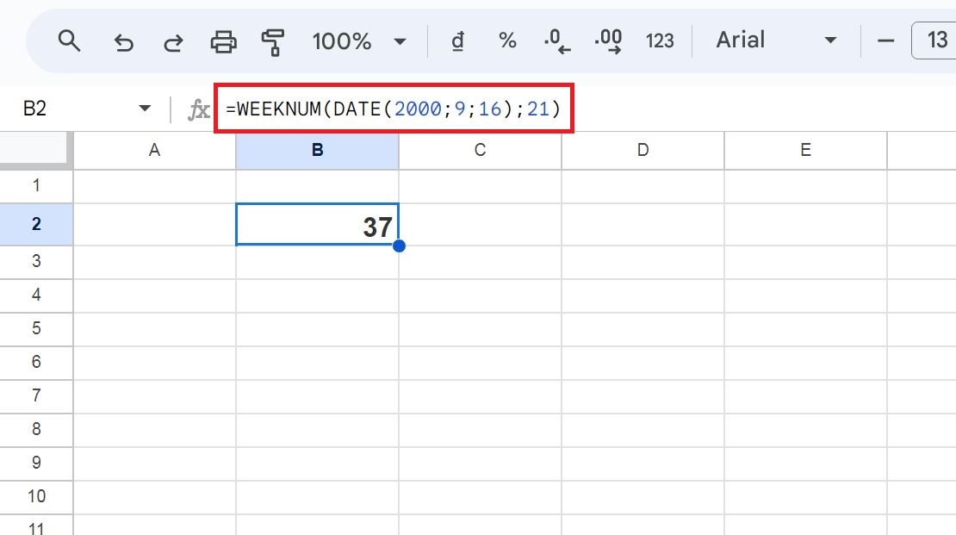
Task: Click decrease decimal places icon
Action: pos(557,40)
